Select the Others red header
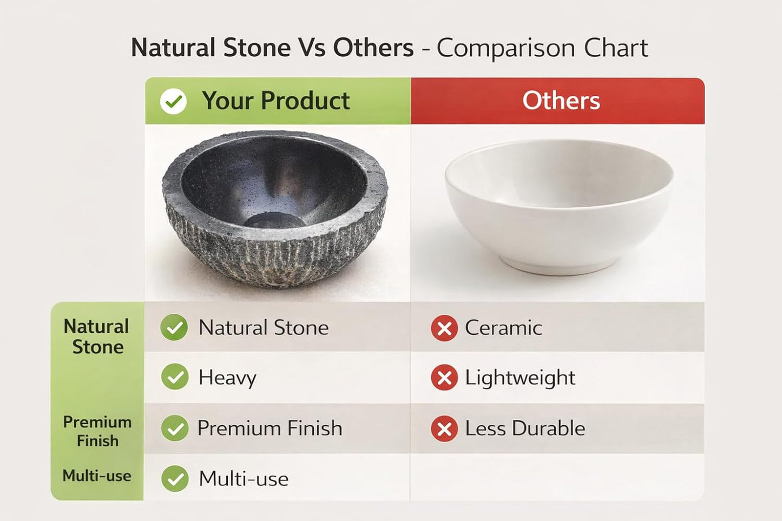This screenshot has width=782, height=521. coord(558,101)
